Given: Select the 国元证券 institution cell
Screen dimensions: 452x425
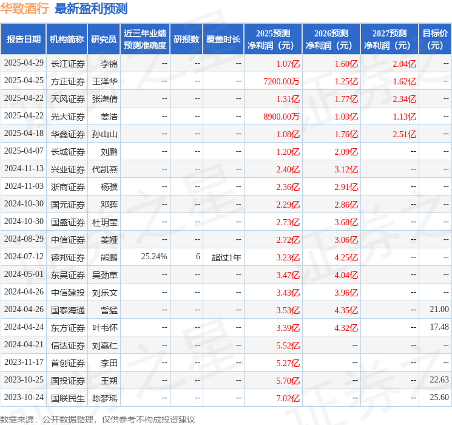Looking at the screenshot, I should [x=68, y=205].
